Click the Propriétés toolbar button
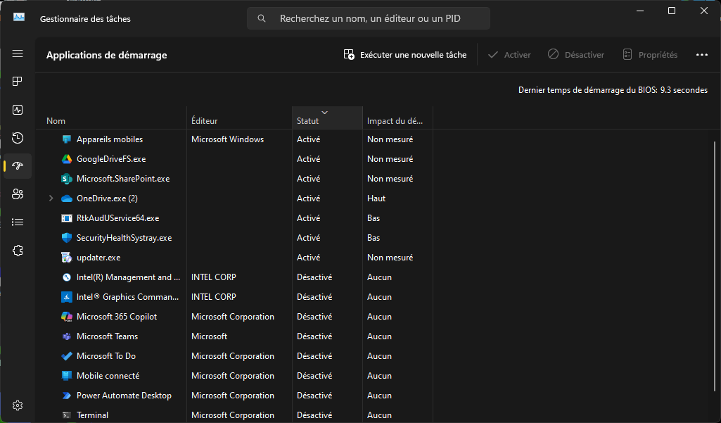Image resolution: width=721 pixels, height=423 pixels. [650, 55]
